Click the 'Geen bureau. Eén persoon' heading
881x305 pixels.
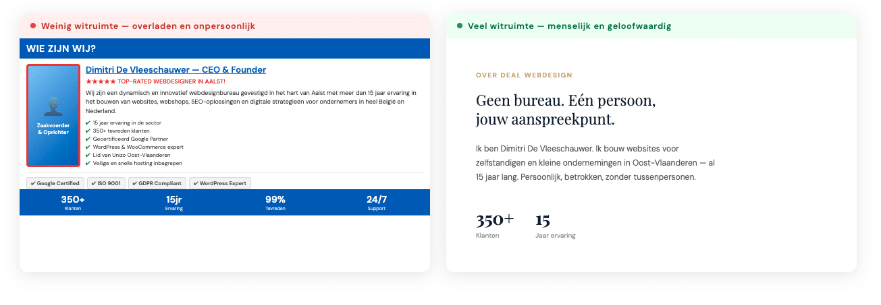click(x=566, y=110)
